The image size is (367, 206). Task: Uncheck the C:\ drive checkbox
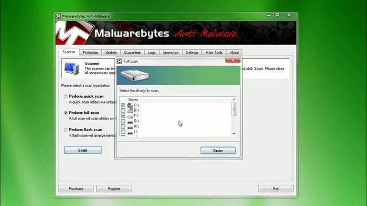tap(123, 105)
